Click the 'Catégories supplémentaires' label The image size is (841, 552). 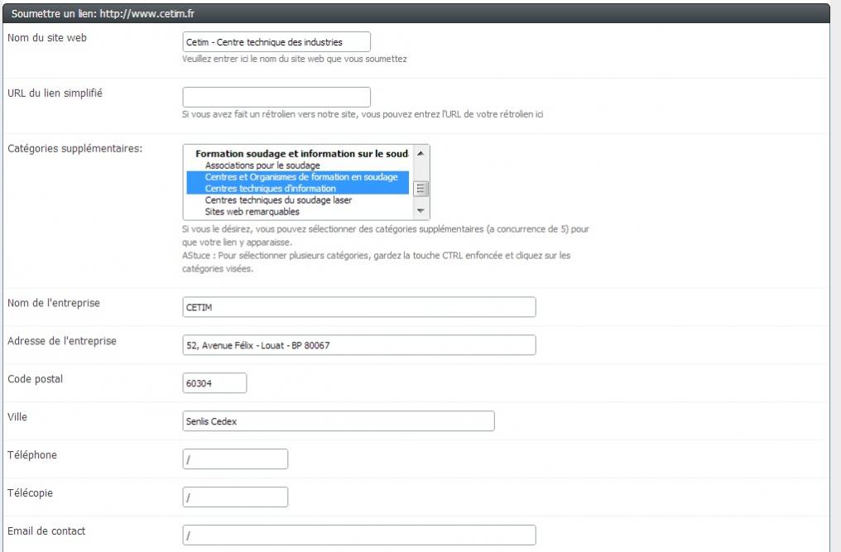(x=75, y=149)
